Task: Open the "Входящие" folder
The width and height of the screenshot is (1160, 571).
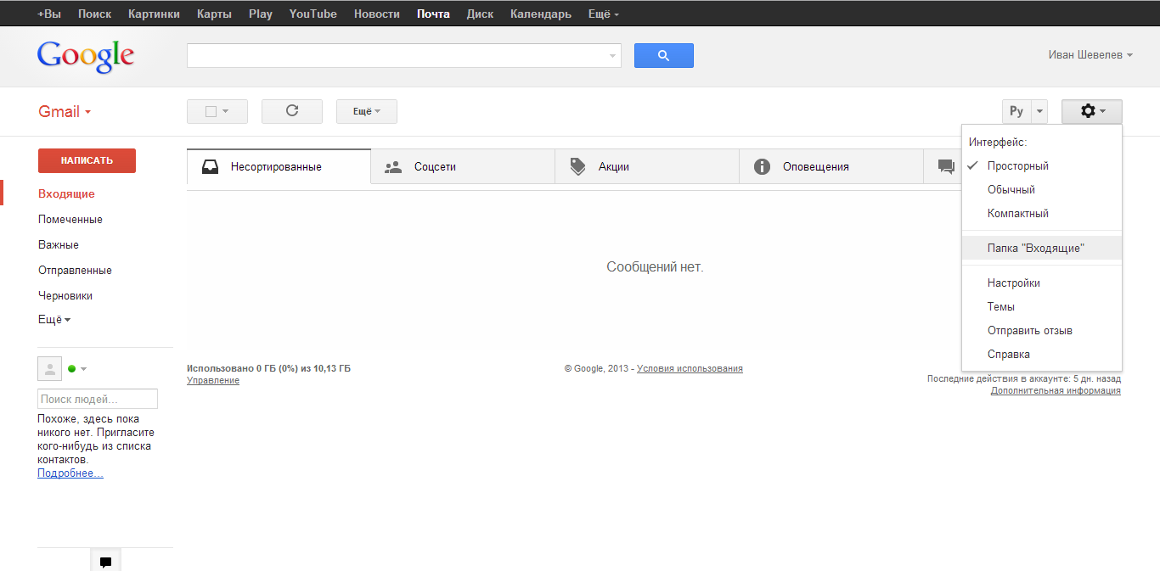Action: 66,194
